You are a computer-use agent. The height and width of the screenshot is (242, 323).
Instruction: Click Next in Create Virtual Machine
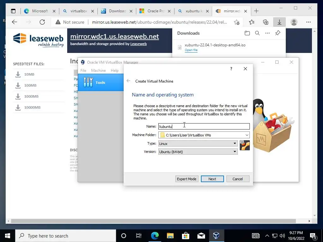(212, 179)
